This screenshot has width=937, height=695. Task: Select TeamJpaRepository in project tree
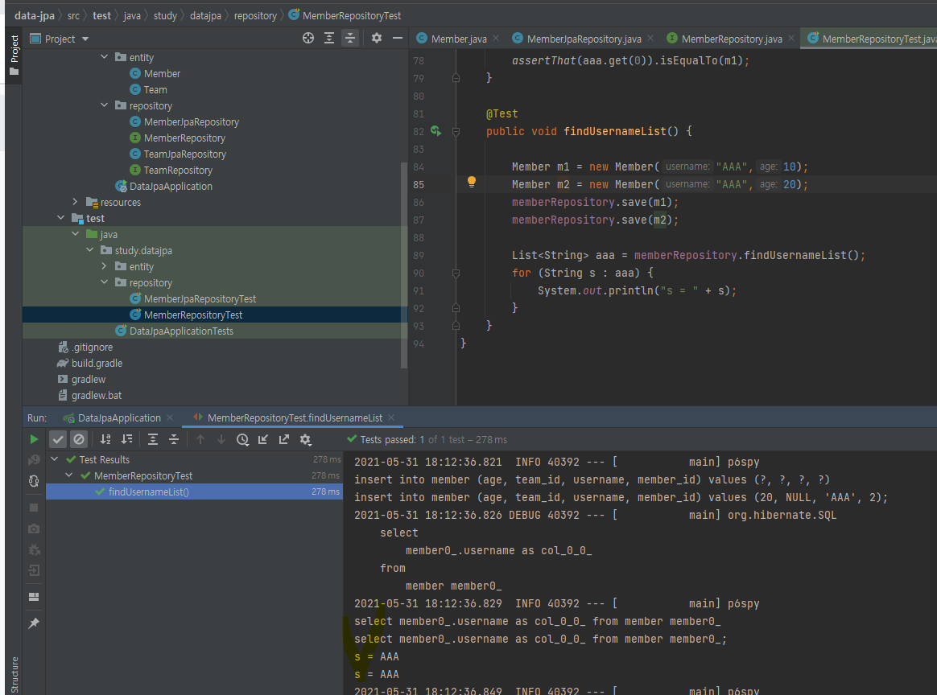tap(184, 154)
